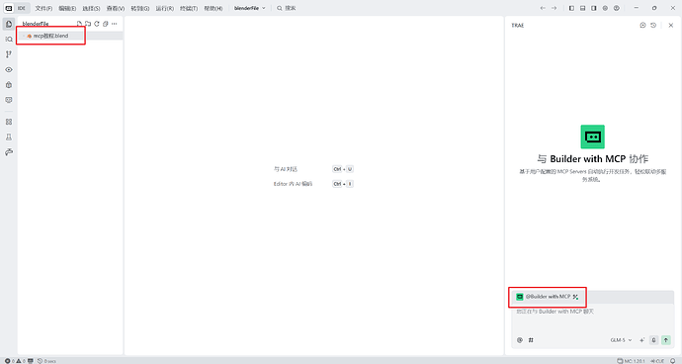Open settings gear in title bar

pos(605,8)
